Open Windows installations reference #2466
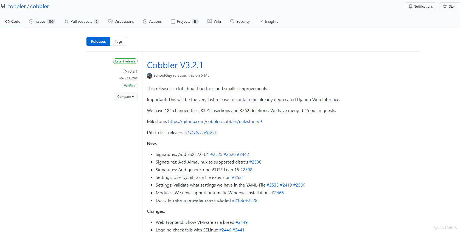The width and height of the screenshot is (460, 232). (x=278, y=193)
